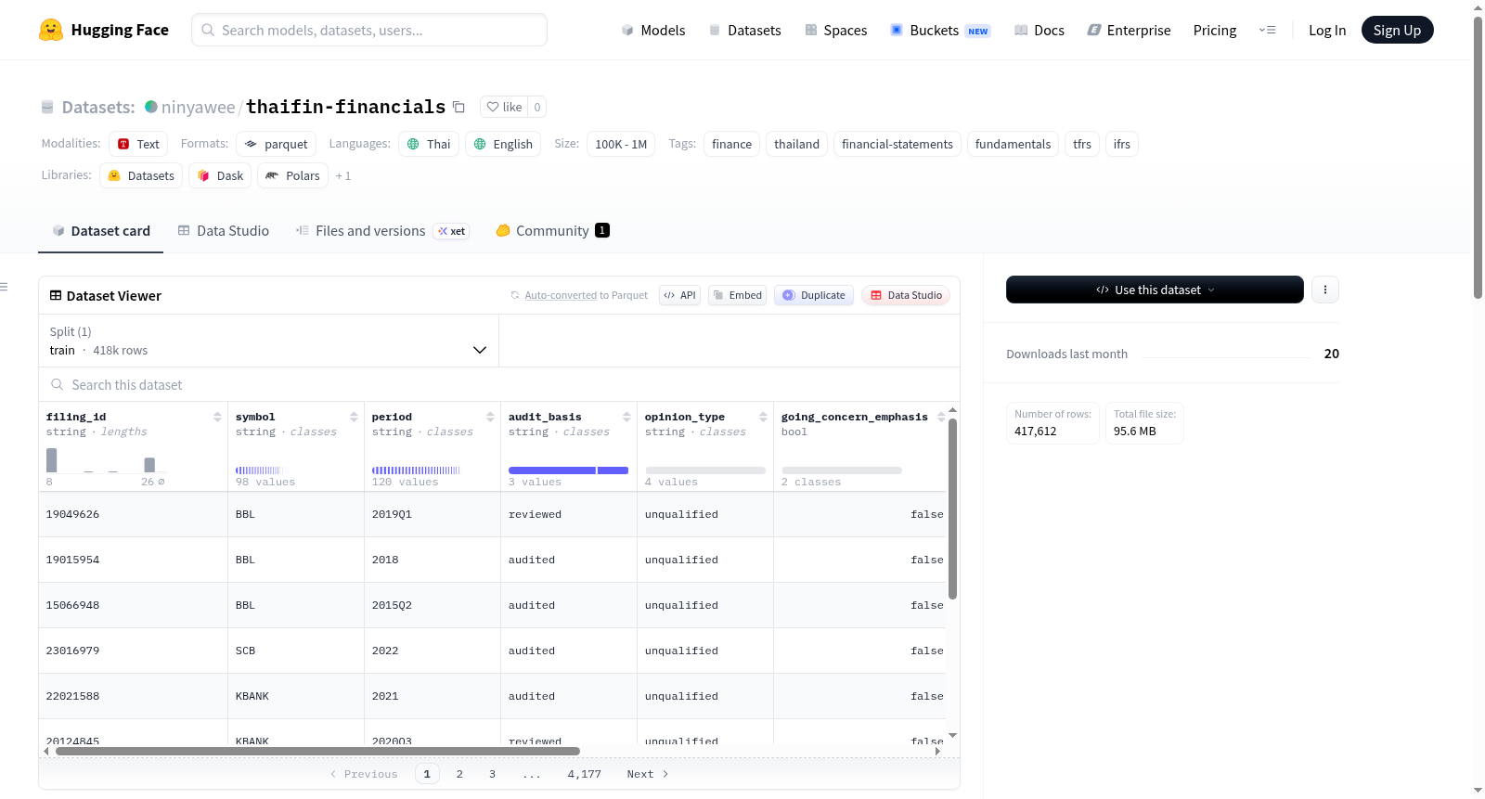Open Enterprise in top navigation
The width and height of the screenshot is (1485, 799).
1129,30
